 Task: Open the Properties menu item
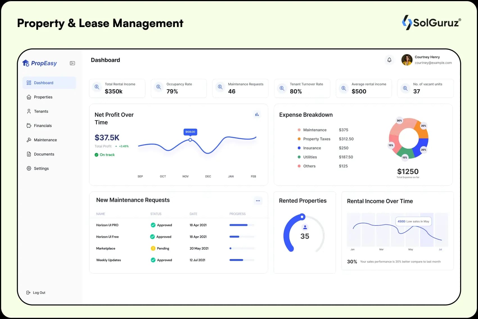(x=43, y=97)
